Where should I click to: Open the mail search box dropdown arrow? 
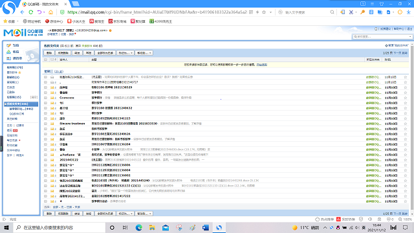[x=409, y=37]
